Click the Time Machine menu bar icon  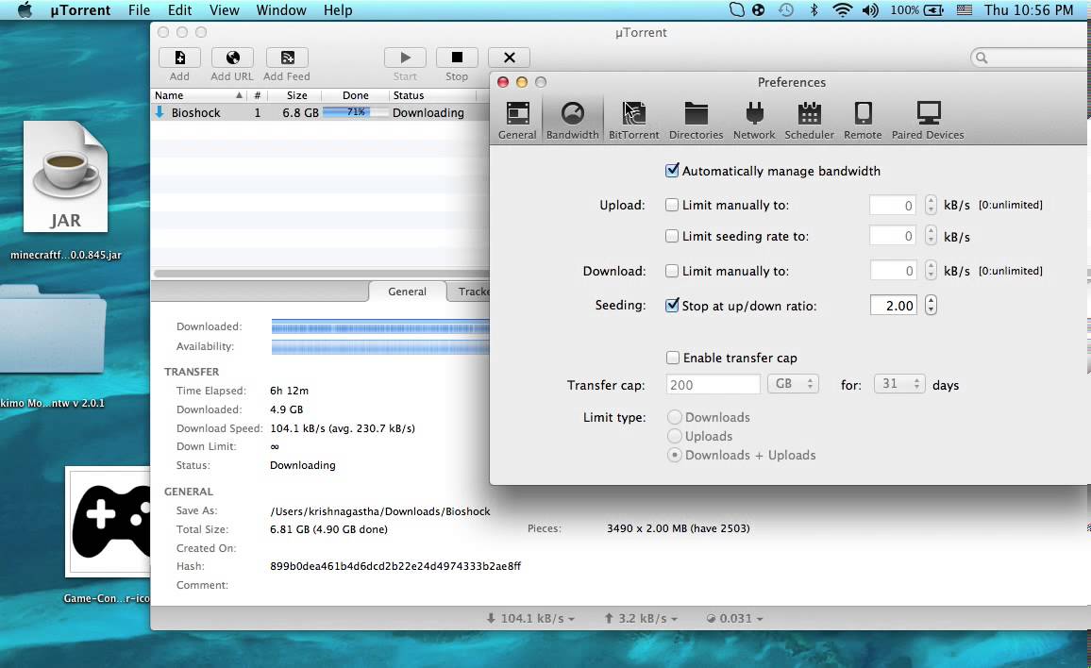[785, 10]
